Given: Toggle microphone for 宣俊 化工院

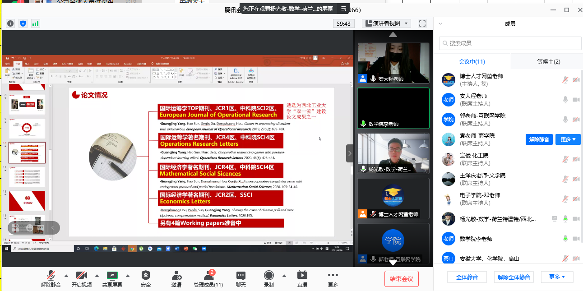Looking at the screenshot, I should click(565, 159).
